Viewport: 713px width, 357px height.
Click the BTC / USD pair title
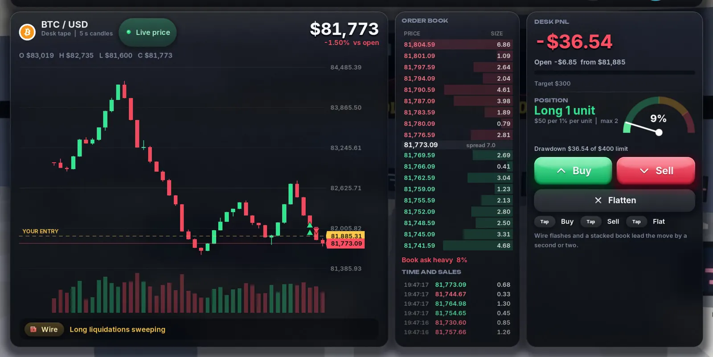pyautogui.click(x=65, y=25)
